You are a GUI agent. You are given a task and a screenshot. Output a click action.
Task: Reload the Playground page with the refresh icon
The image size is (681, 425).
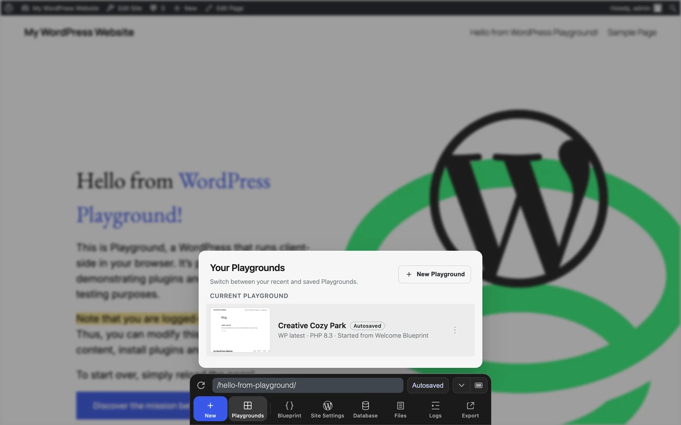(x=201, y=385)
